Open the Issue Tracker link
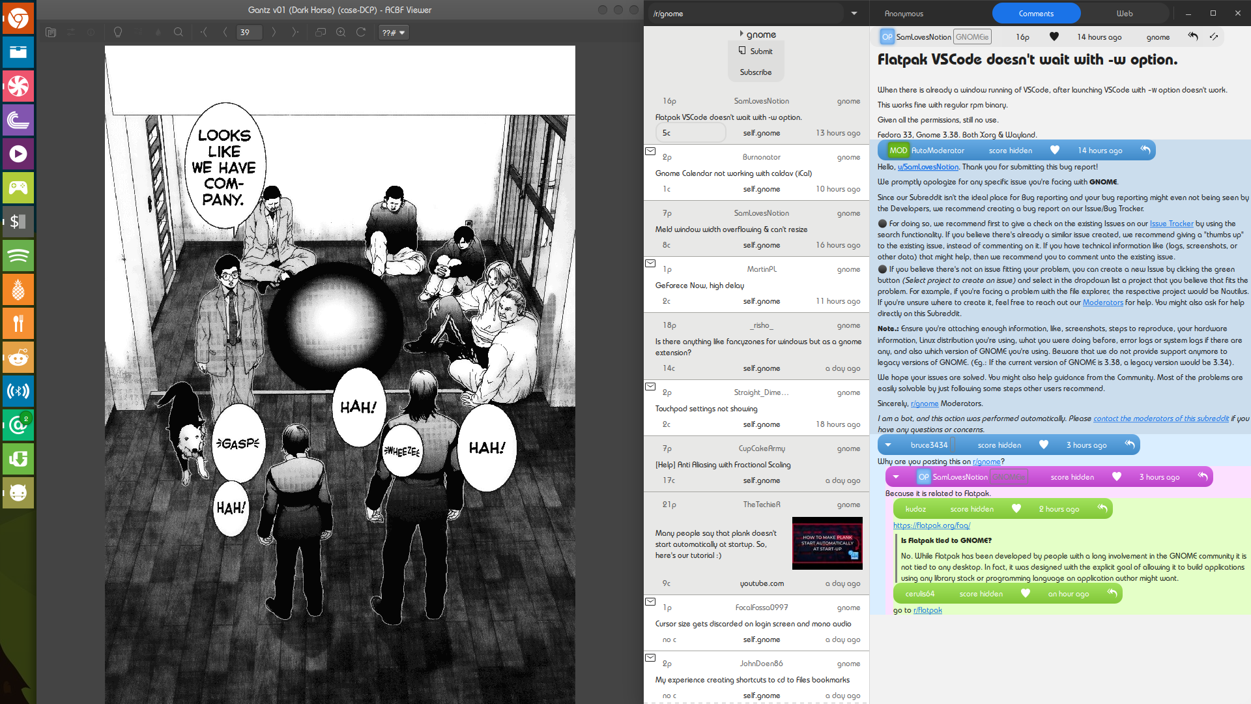The height and width of the screenshot is (704, 1251). 1172,224
